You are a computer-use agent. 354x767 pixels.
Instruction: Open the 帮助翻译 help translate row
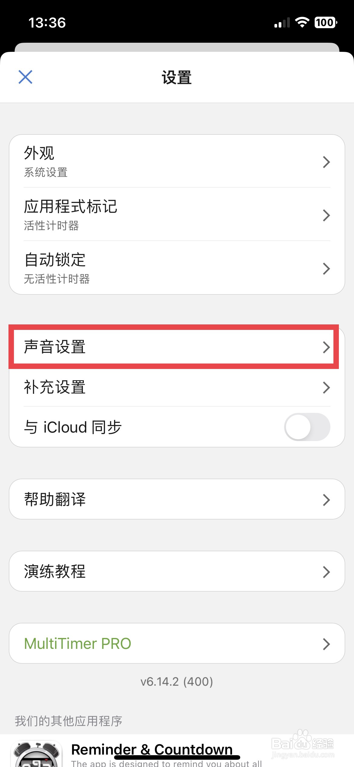click(x=177, y=499)
